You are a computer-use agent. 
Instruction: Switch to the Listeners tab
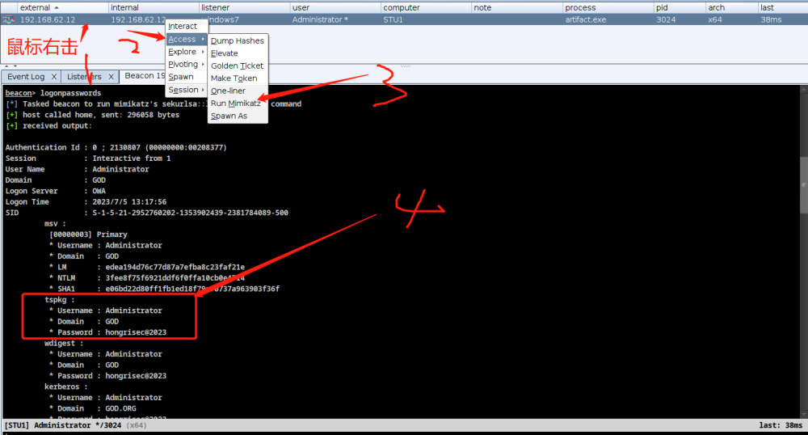point(84,77)
